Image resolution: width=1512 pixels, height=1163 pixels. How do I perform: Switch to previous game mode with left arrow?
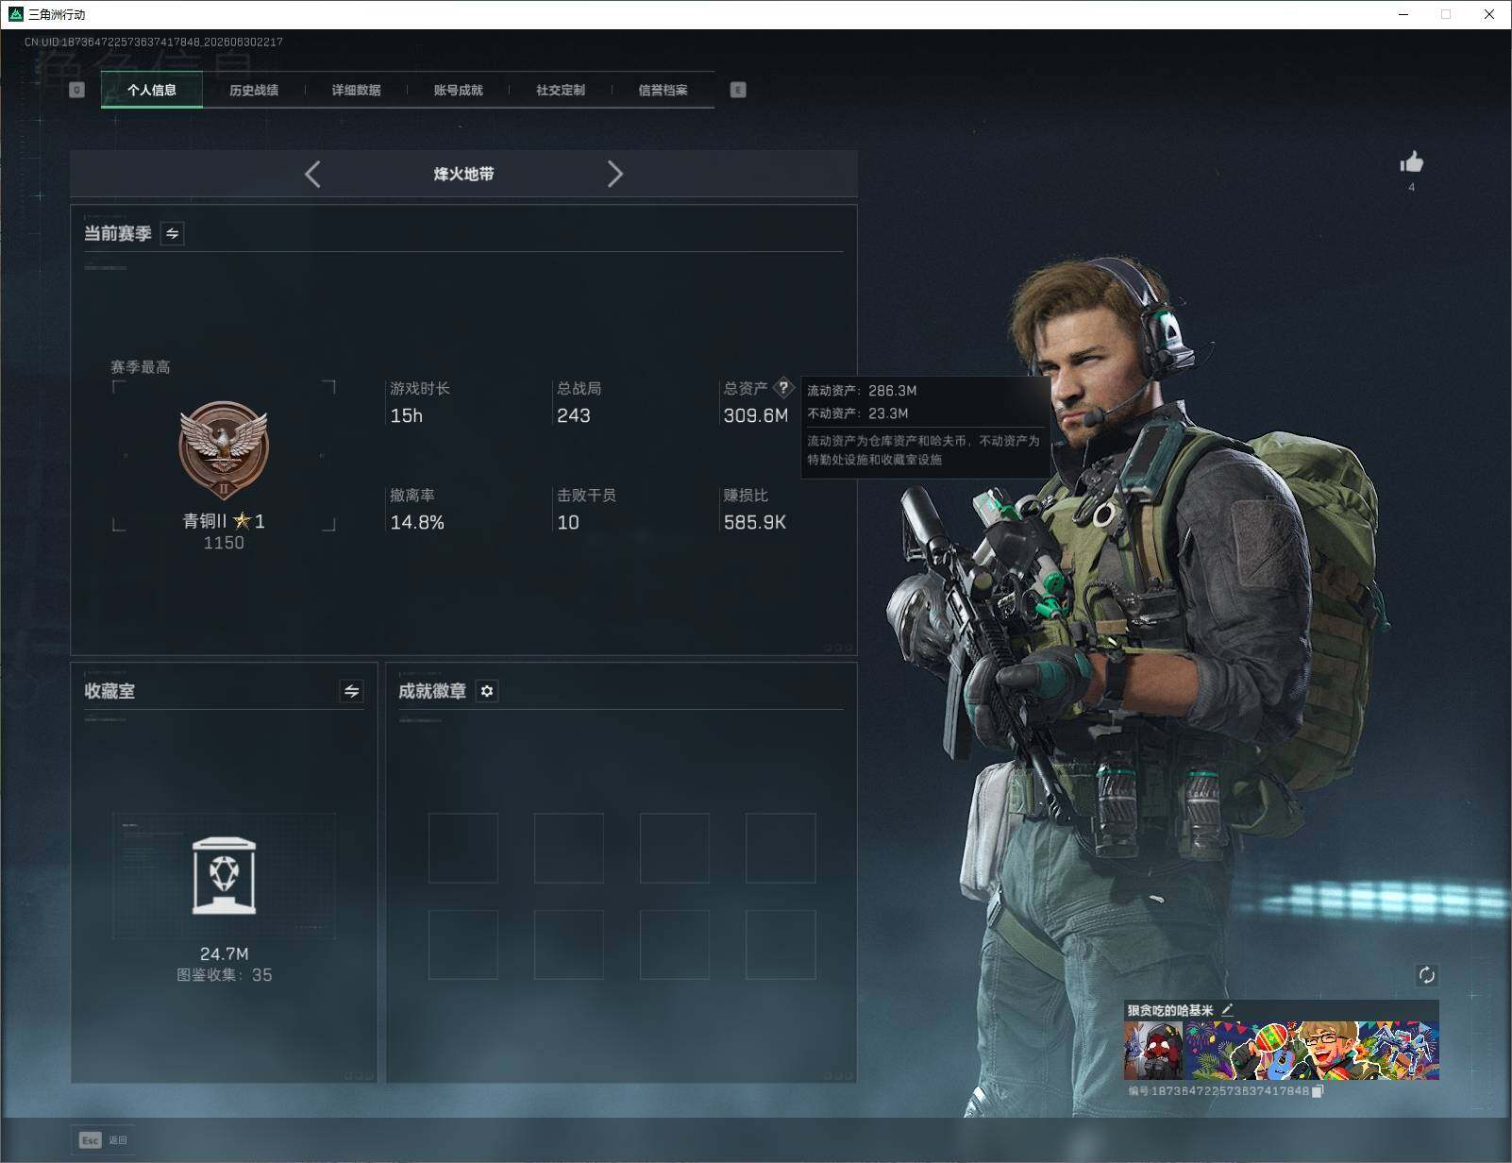click(x=313, y=174)
